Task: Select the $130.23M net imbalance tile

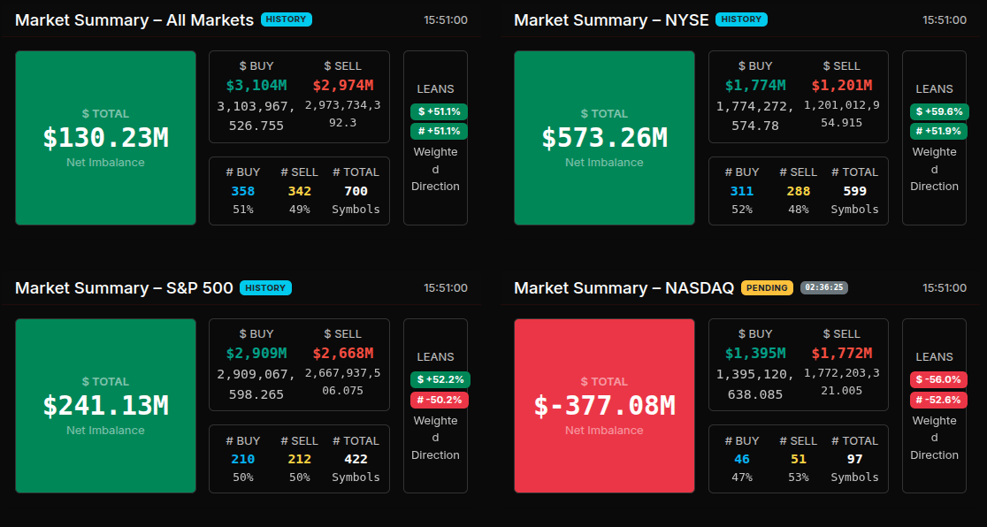Action: [106, 138]
